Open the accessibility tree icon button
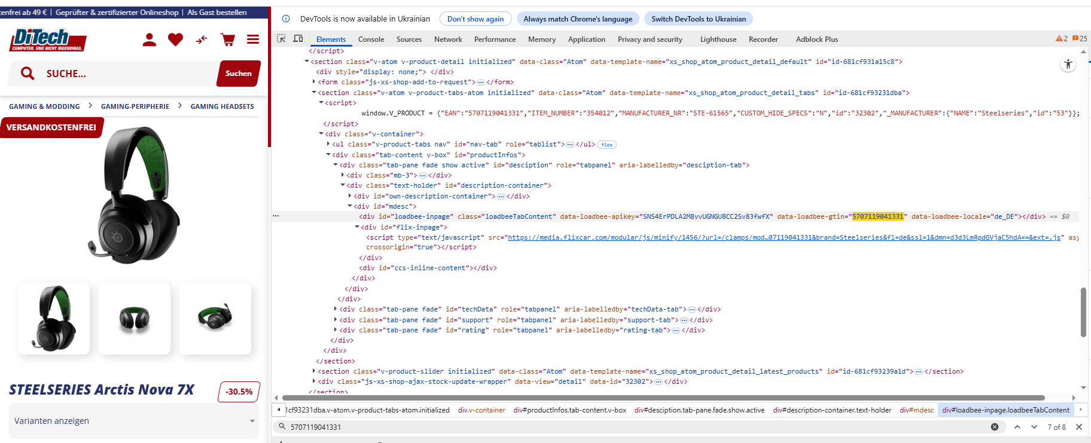The image size is (1091, 443). (1068, 64)
